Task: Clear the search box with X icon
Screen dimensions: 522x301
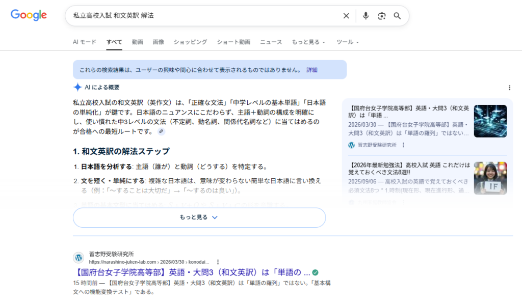Action: coord(346,16)
